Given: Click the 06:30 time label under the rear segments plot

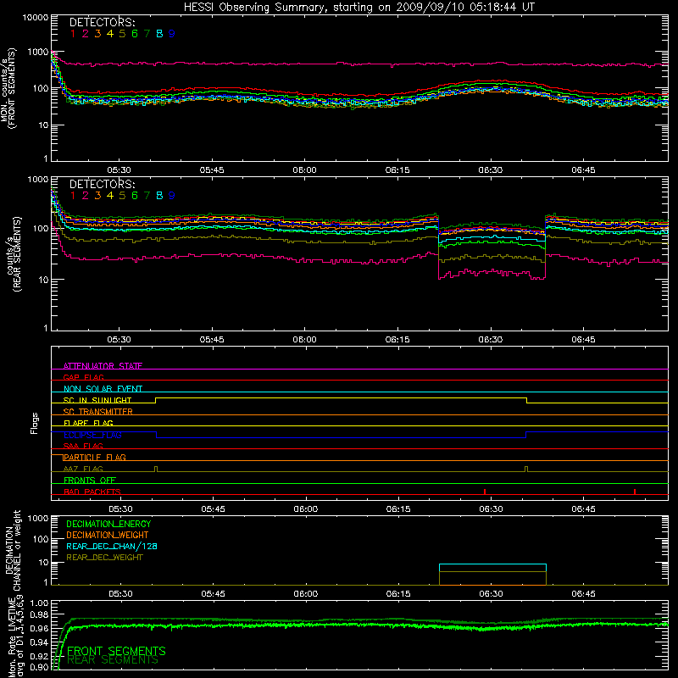Looking at the screenshot, I should [x=491, y=340].
